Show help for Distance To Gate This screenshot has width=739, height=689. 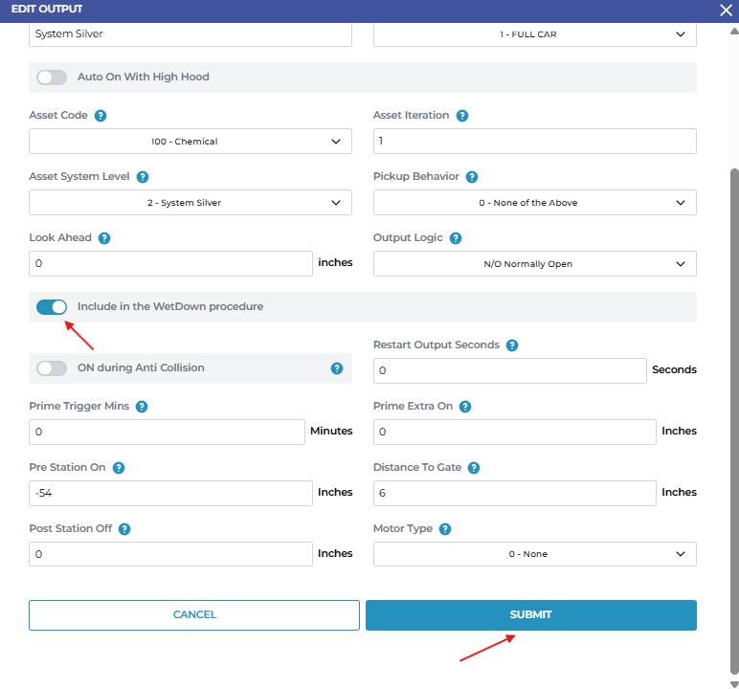[x=474, y=468]
